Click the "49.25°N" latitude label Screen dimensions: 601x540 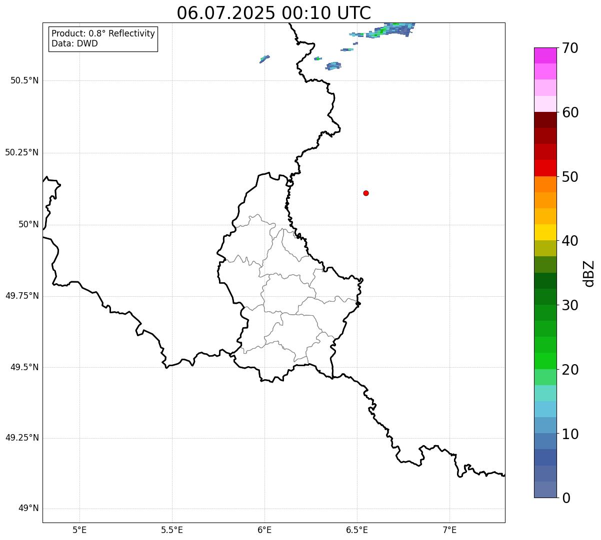point(22,438)
